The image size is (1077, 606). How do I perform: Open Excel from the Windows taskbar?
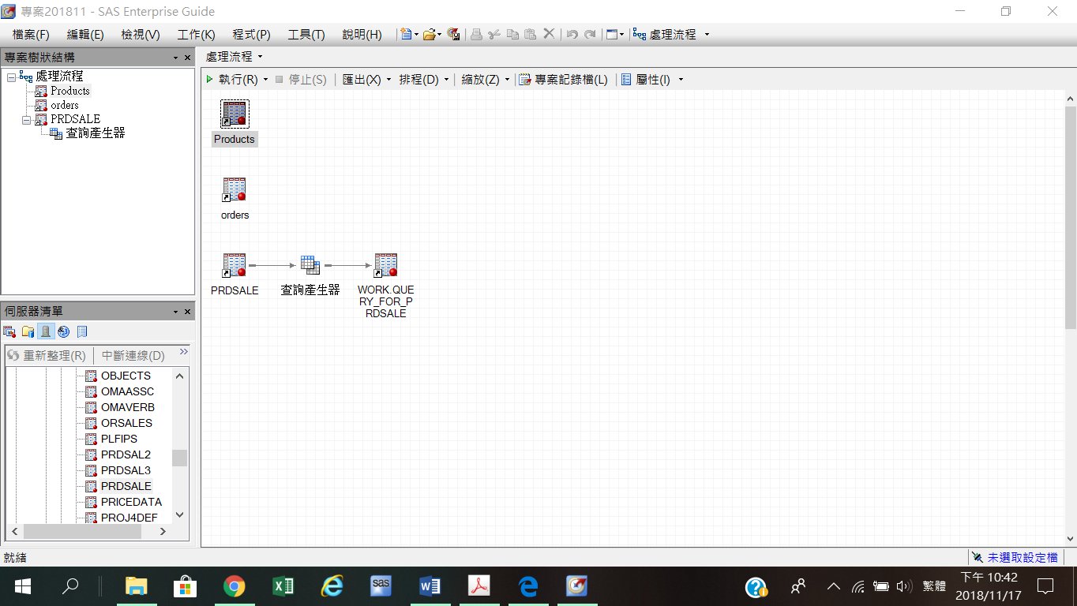pyautogui.click(x=283, y=586)
